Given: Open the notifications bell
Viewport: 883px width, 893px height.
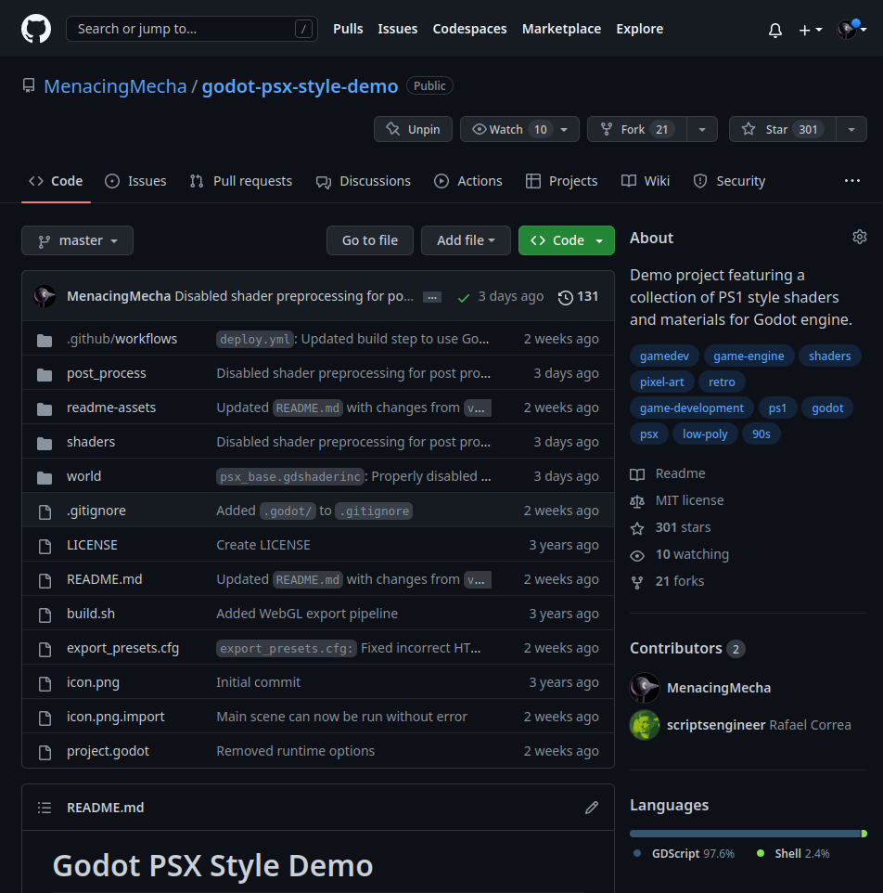Looking at the screenshot, I should click(x=774, y=30).
